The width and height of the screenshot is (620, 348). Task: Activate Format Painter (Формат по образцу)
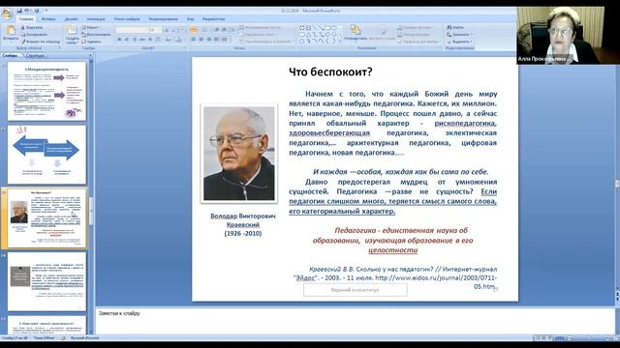pyautogui.click(x=41, y=41)
